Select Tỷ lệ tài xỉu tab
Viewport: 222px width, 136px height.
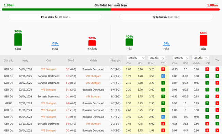point(166,17)
